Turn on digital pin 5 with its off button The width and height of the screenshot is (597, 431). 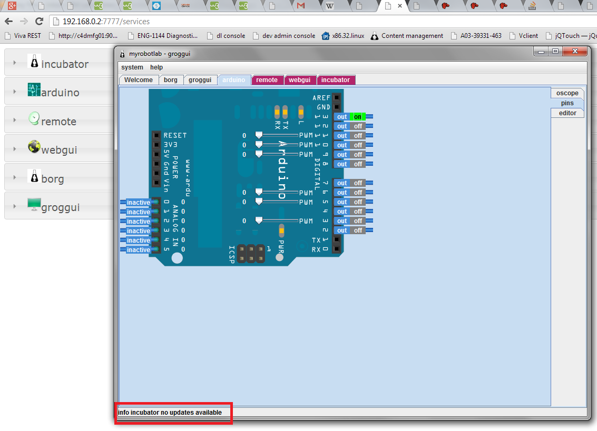(358, 202)
